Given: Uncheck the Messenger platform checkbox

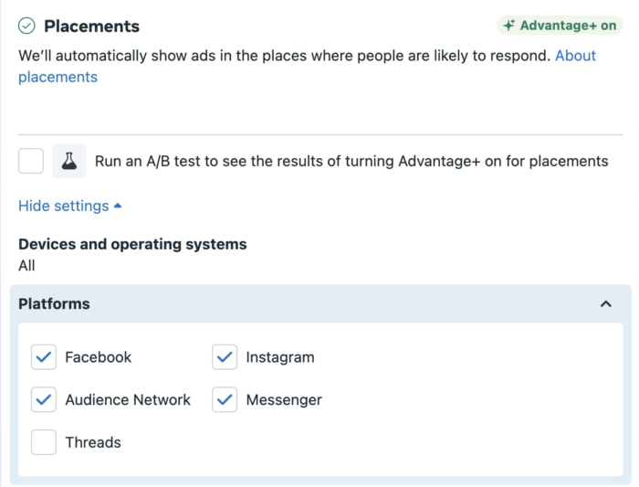Looking at the screenshot, I should pos(225,399).
